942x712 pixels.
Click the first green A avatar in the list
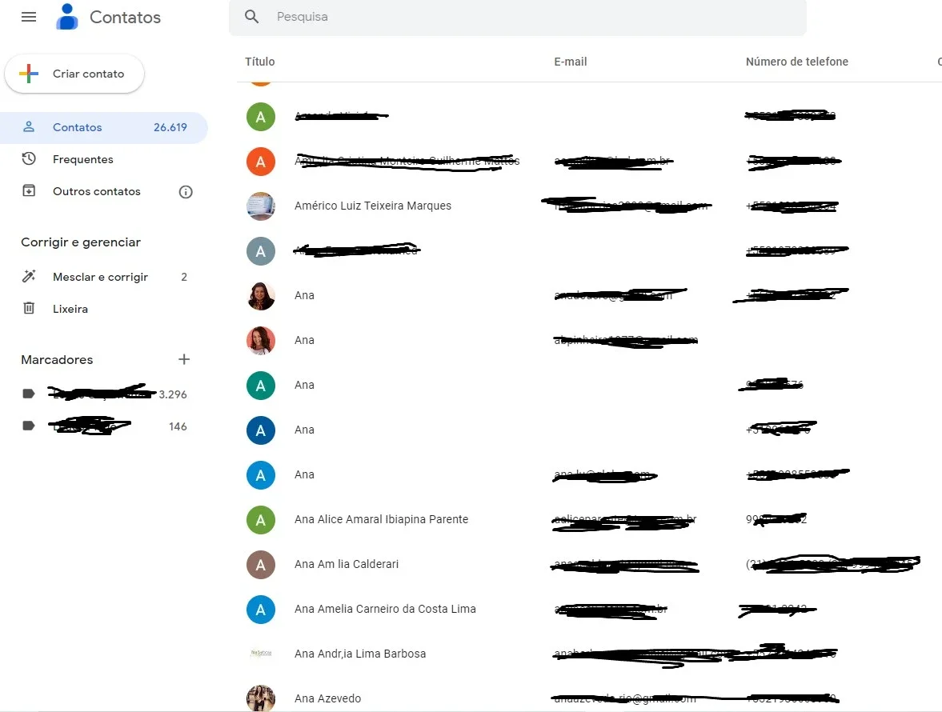(261, 117)
